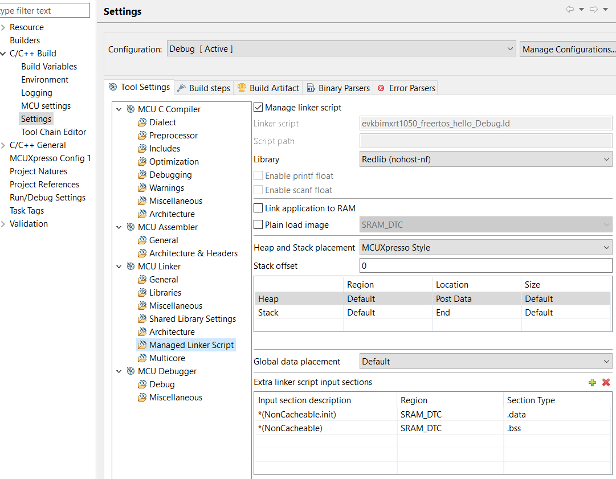Click the back navigation arrow
Image resolution: width=616 pixels, height=479 pixels.
point(570,9)
